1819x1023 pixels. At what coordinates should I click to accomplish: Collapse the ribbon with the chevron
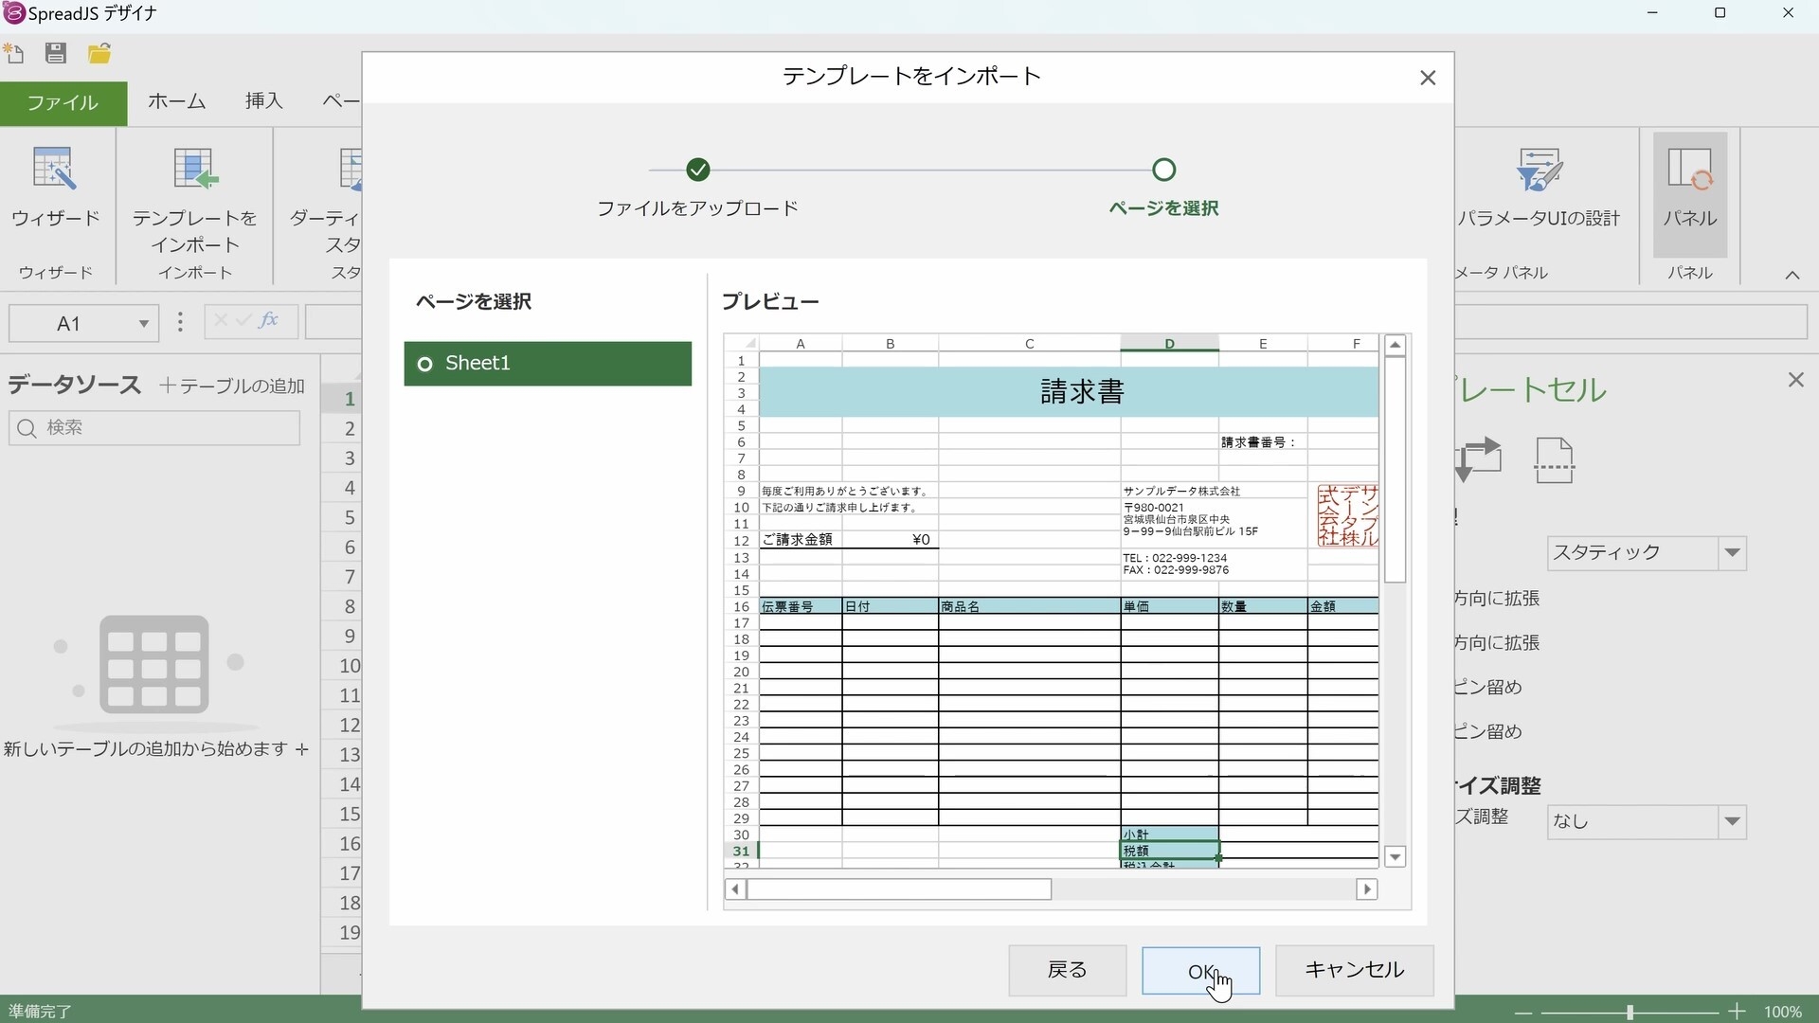pyautogui.click(x=1793, y=274)
